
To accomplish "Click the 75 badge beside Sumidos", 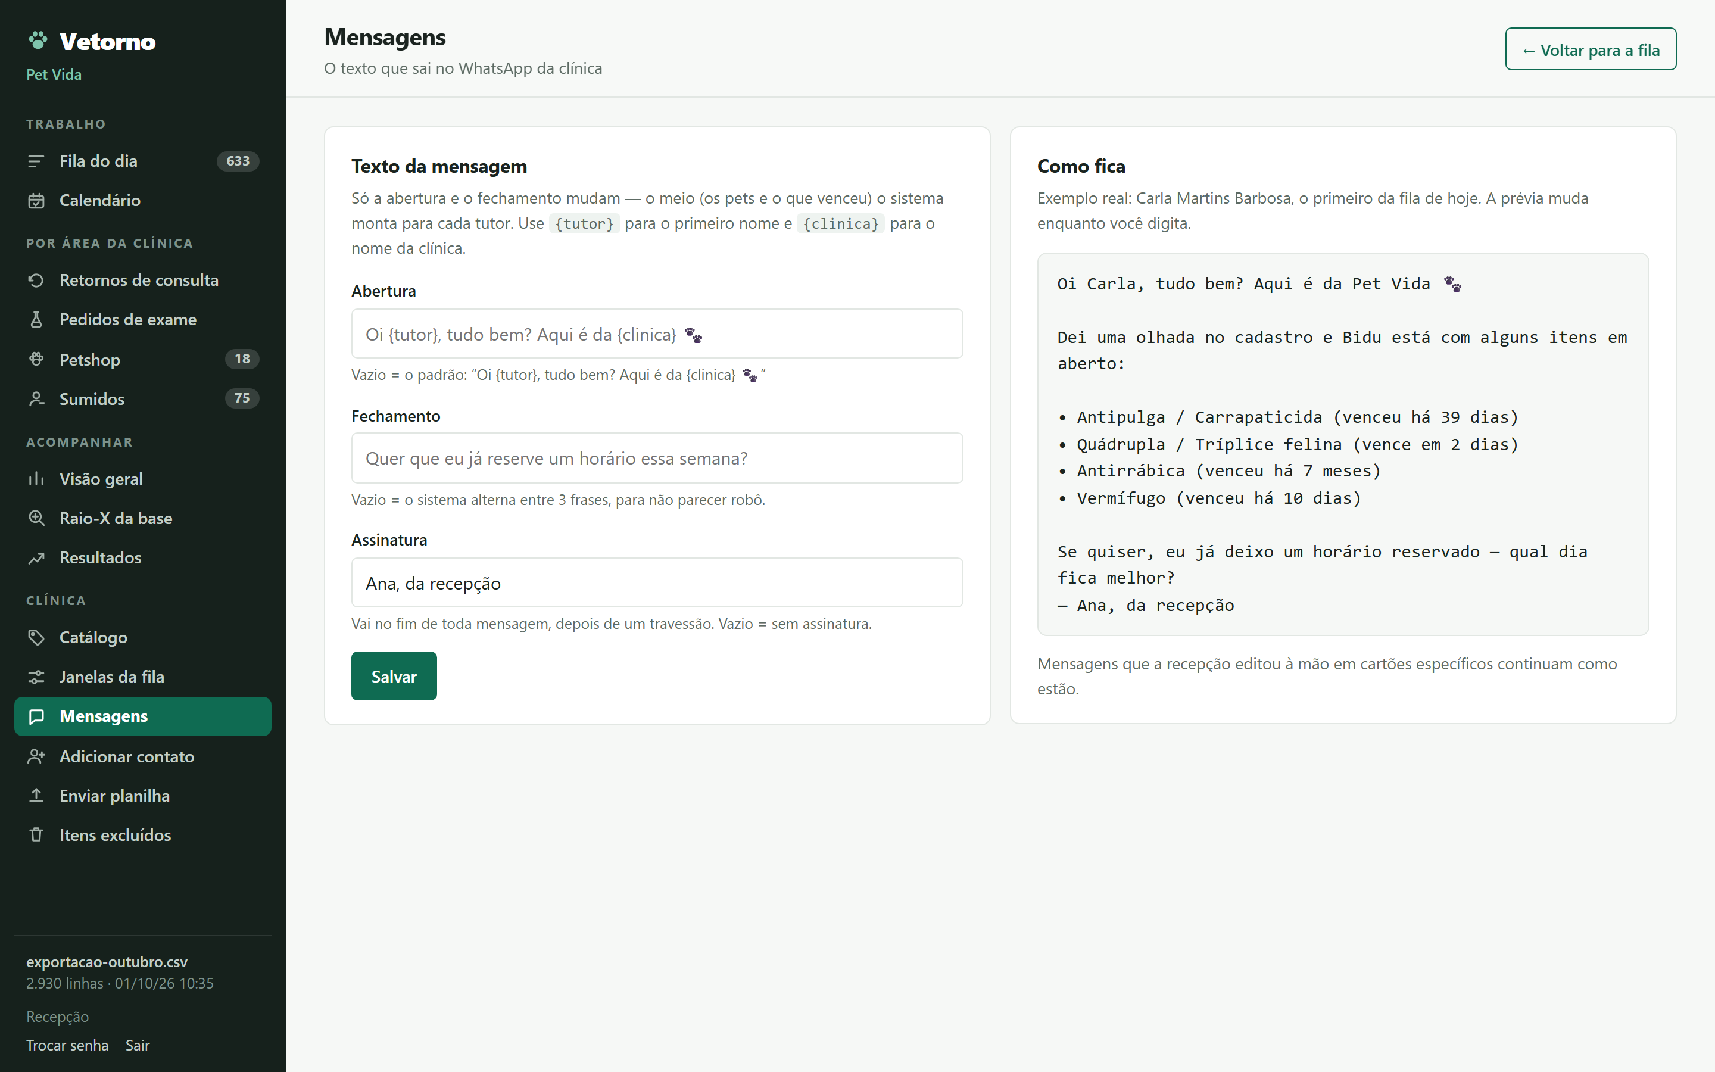I will (x=242, y=398).
